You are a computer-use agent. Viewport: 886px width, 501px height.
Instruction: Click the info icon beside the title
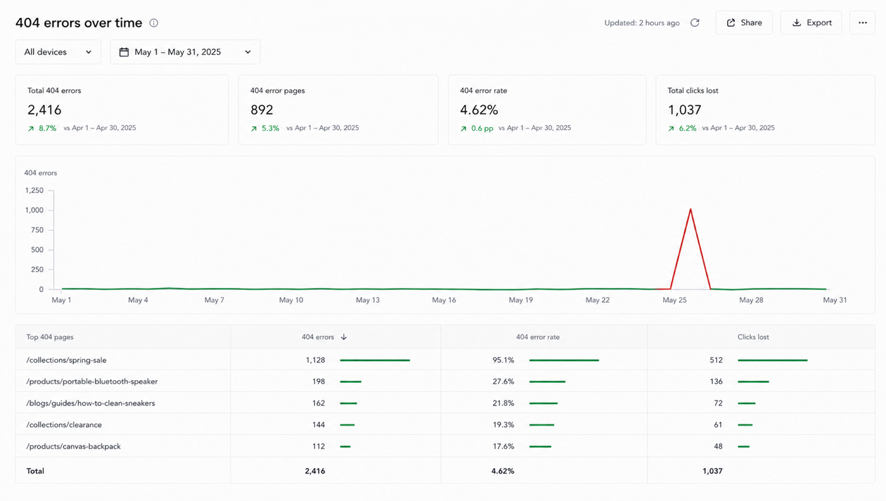point(154,23)
